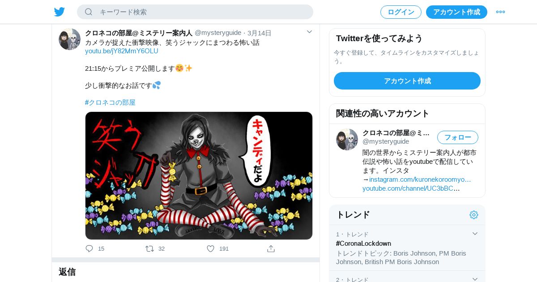Follow @mysteryguide with フォロー button
The height and width of the screenshot is (282, 537).
pyautogui.click(x=458, y=137)
